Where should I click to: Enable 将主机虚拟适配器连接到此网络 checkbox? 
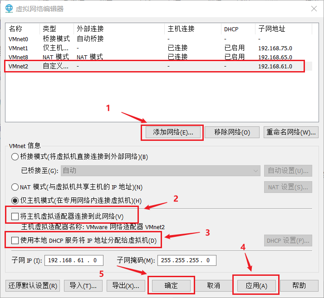[x=15, y=216]
